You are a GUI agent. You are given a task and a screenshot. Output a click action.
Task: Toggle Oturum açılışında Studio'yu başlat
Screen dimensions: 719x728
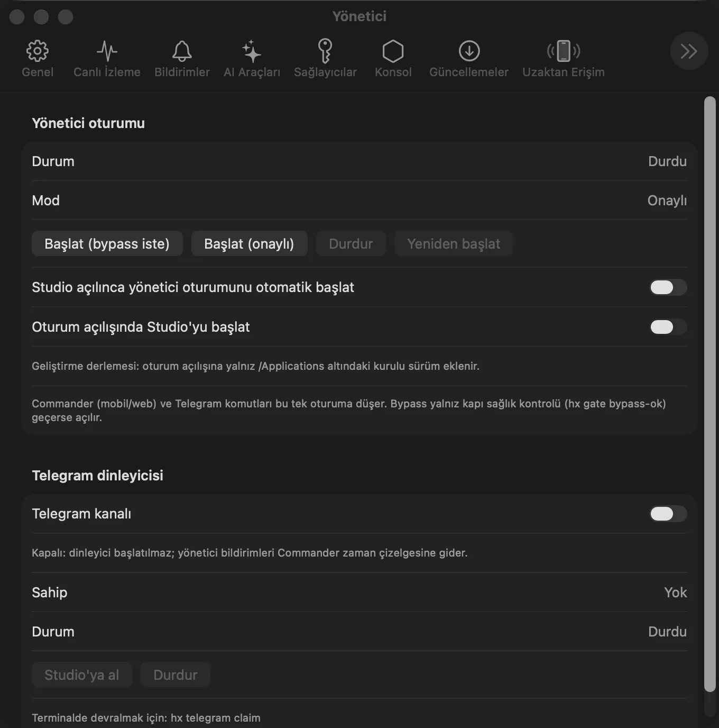point(668,327)
